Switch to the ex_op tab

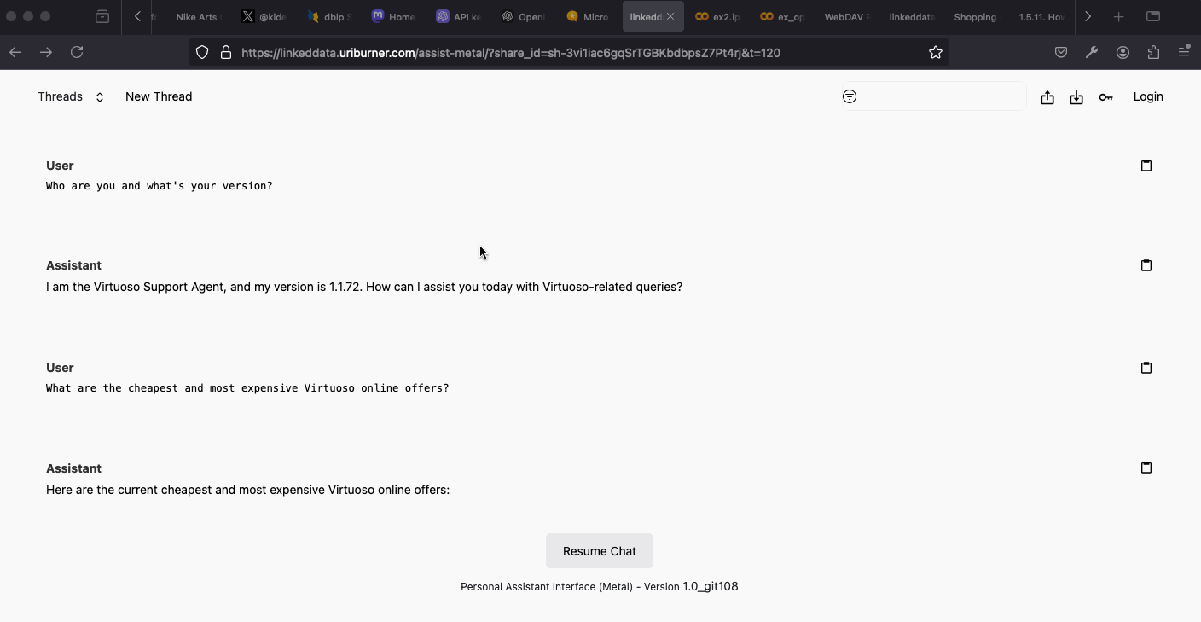pyautogui.click(x=783, y=17)
